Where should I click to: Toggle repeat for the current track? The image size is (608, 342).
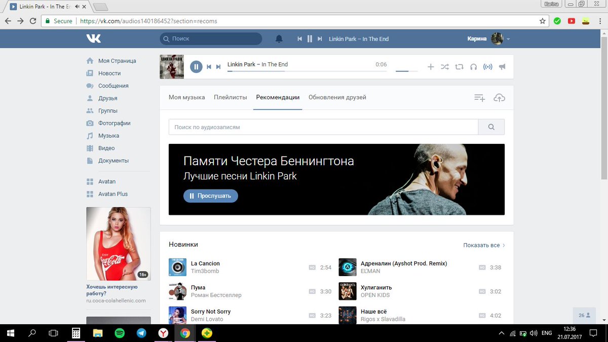tap(459, 66)
